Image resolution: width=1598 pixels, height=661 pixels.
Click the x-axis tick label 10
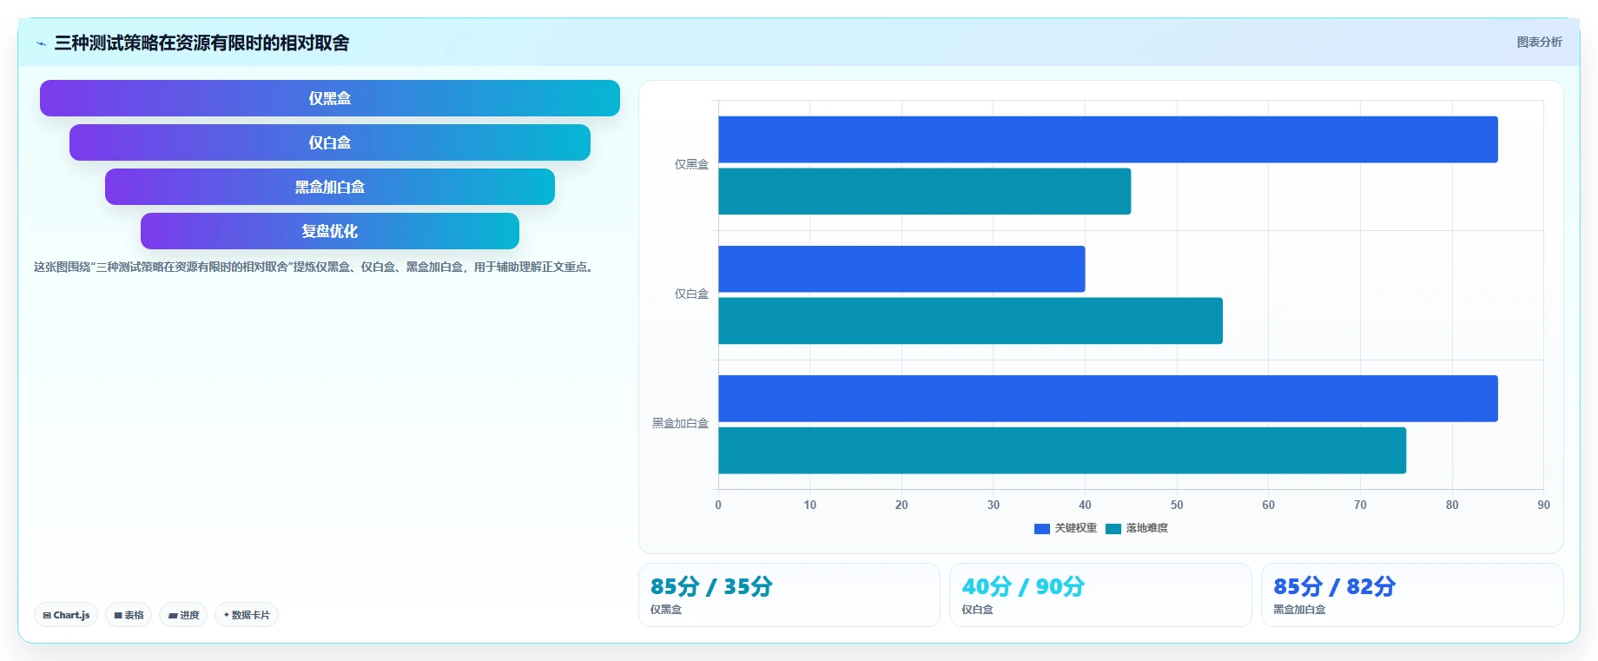point(809,505)
